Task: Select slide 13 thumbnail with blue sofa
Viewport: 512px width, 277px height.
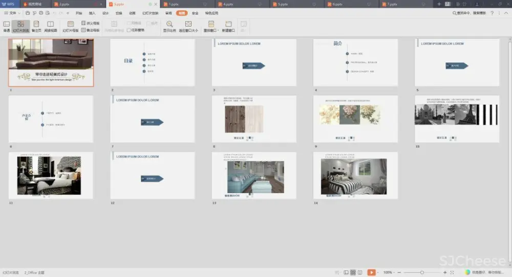Action: pyautogui.click(x=254, y=176)
